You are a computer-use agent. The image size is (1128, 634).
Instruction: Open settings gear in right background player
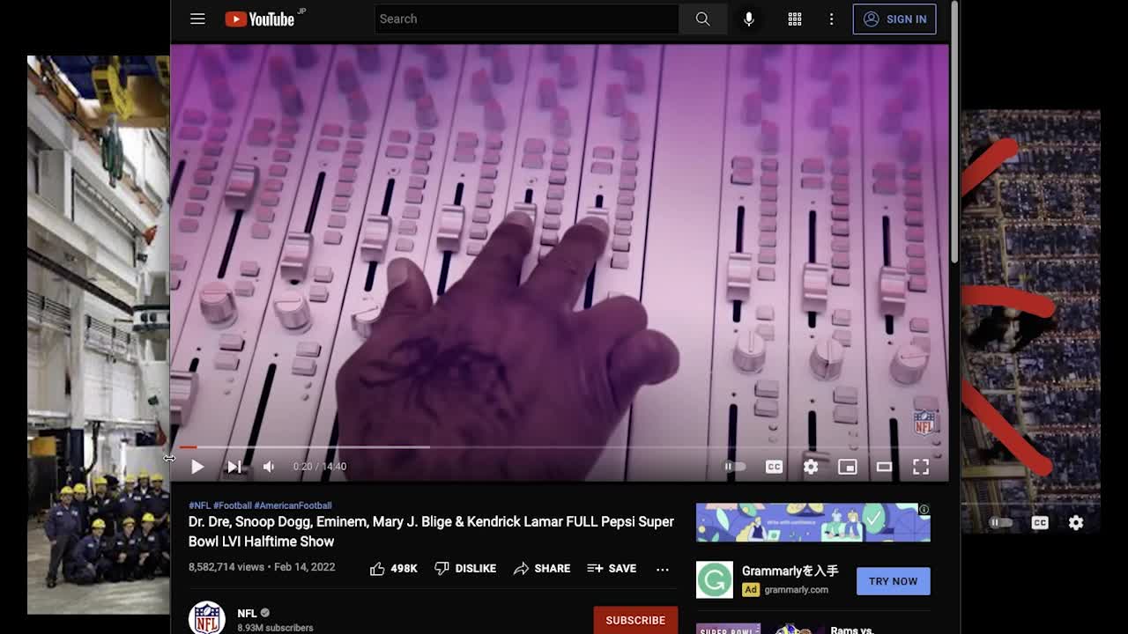click(1076, 522)
